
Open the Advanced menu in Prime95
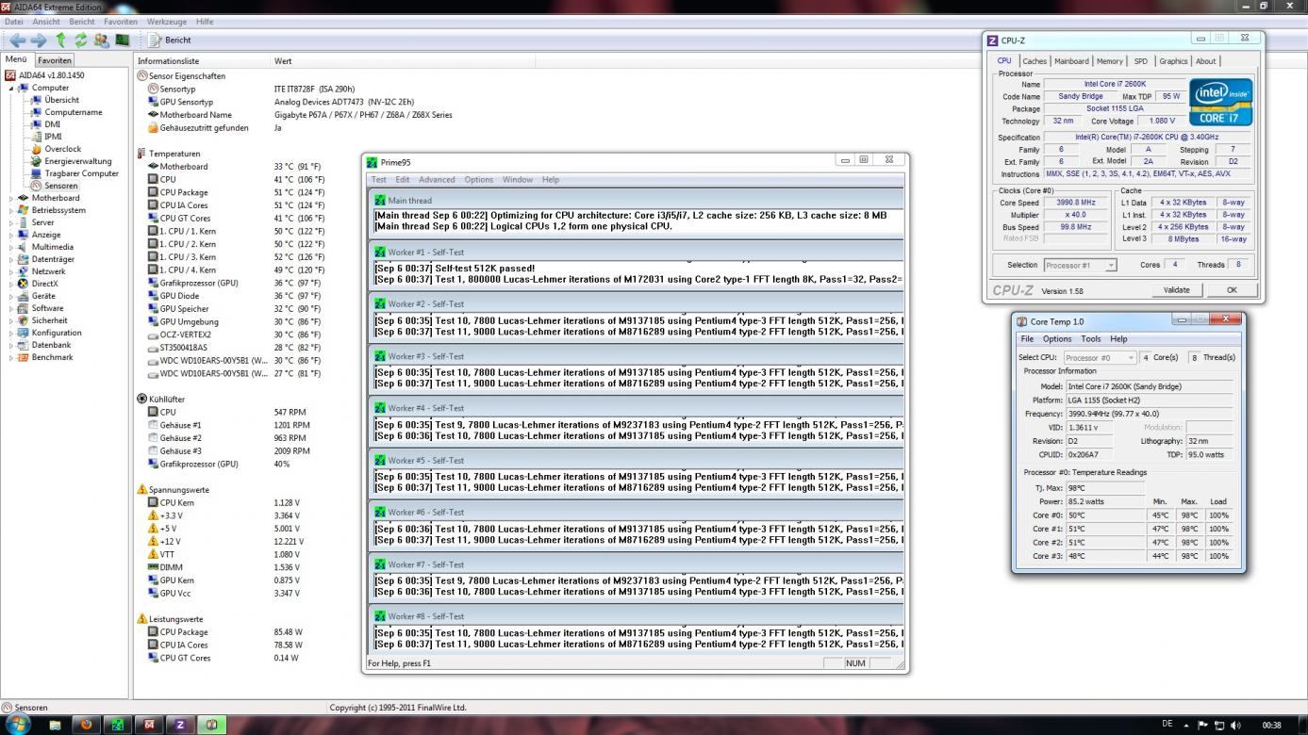(437, 179)
